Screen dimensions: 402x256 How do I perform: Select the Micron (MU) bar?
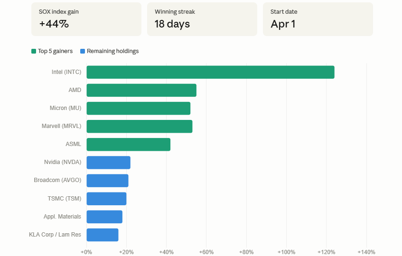tap(138, 108)
